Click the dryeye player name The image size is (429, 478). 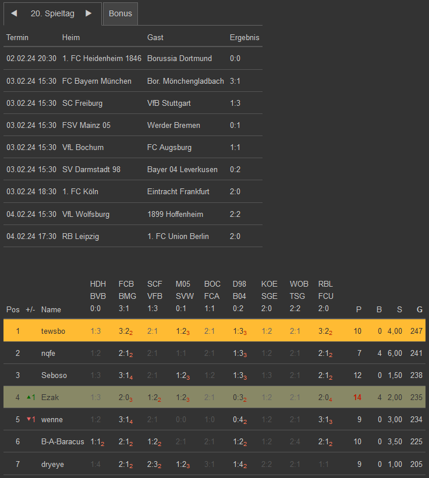pyautogui.click(x=53, y=463)
